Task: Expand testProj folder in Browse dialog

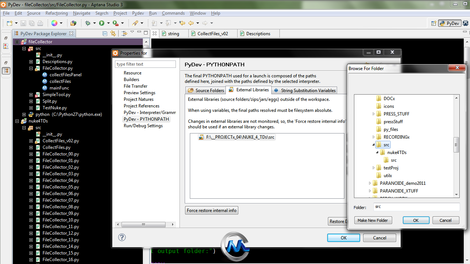Action: (374, 168)
